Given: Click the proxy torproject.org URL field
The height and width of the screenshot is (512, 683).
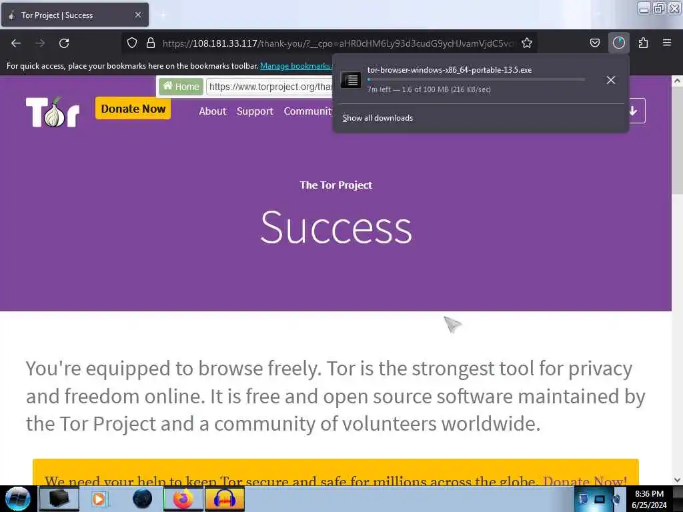Looking at the screenshot, I should 269,86.
